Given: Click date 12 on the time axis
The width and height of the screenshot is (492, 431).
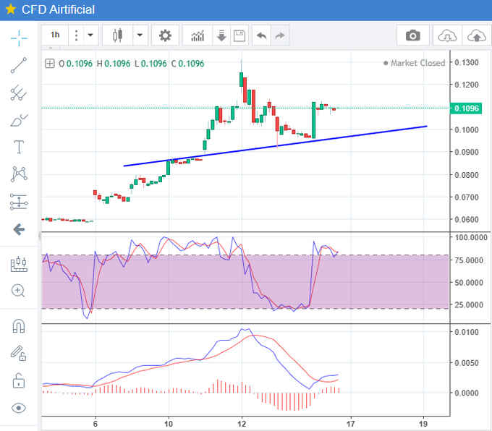Looking at the screenshot, I should point(242,424).
